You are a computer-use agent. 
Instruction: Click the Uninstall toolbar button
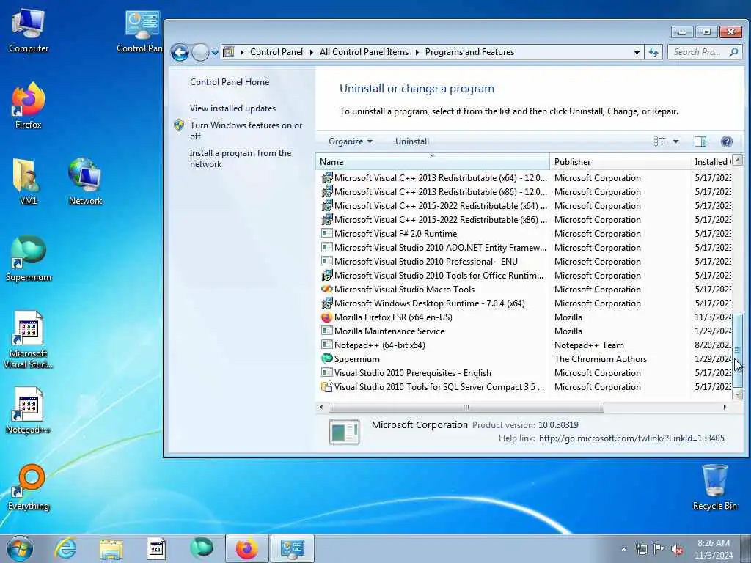coord(412,141)
